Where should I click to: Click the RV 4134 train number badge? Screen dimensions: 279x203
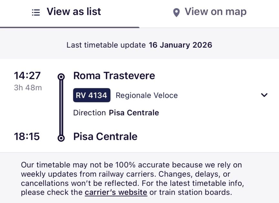[x=92, y=95]
